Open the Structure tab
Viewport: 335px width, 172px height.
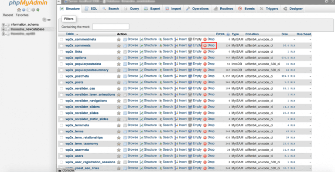pyautogui.click(x=70, y=9)
